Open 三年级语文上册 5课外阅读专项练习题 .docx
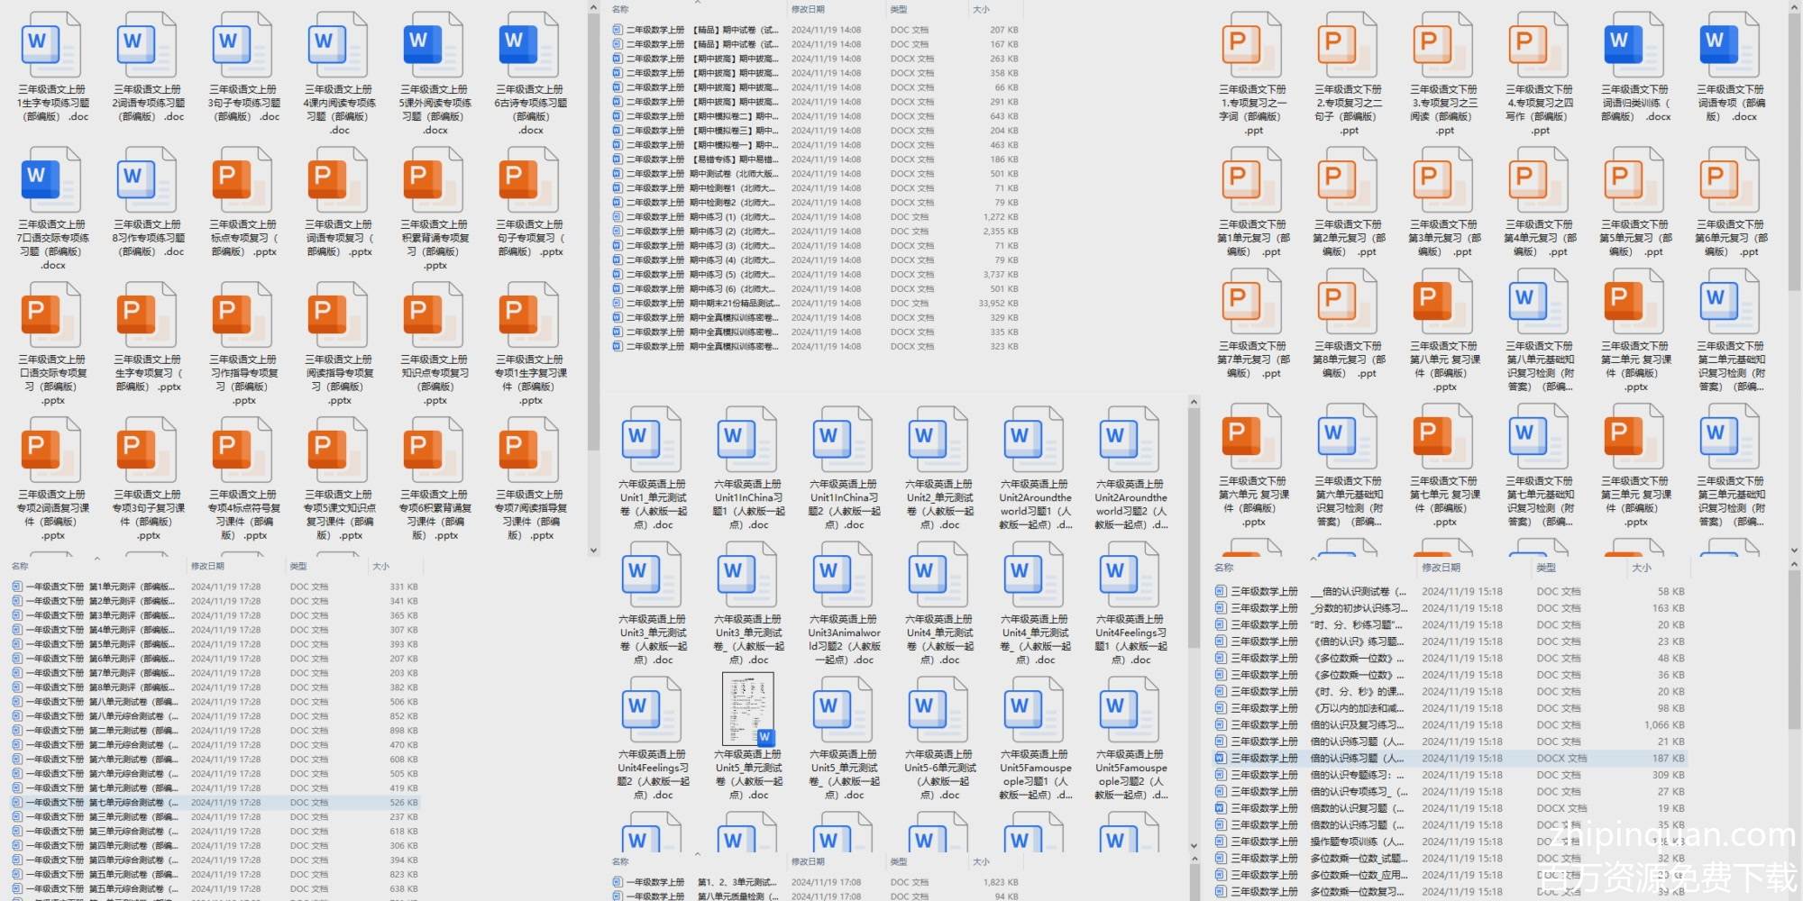The image size is (1803, 901). [x=435, y=74]
